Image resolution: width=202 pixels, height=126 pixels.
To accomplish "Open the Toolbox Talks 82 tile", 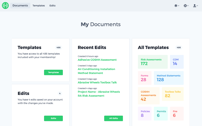I will click(x=173, y=94).
